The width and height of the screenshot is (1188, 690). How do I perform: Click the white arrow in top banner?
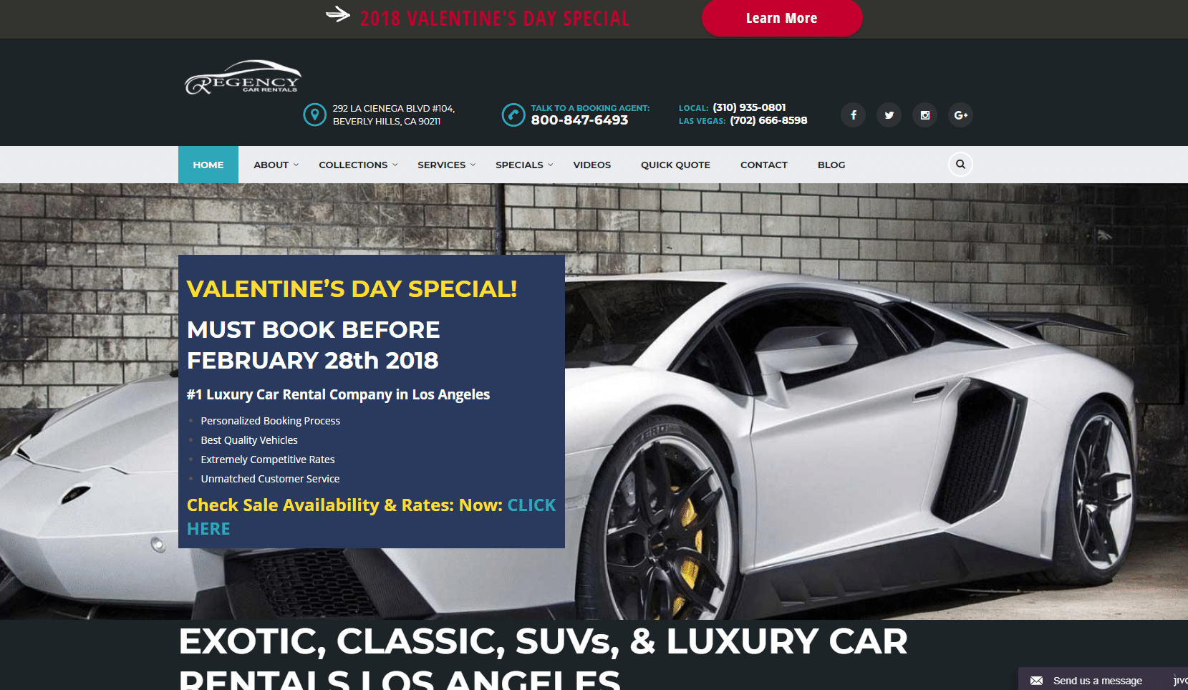pos(338,14)
